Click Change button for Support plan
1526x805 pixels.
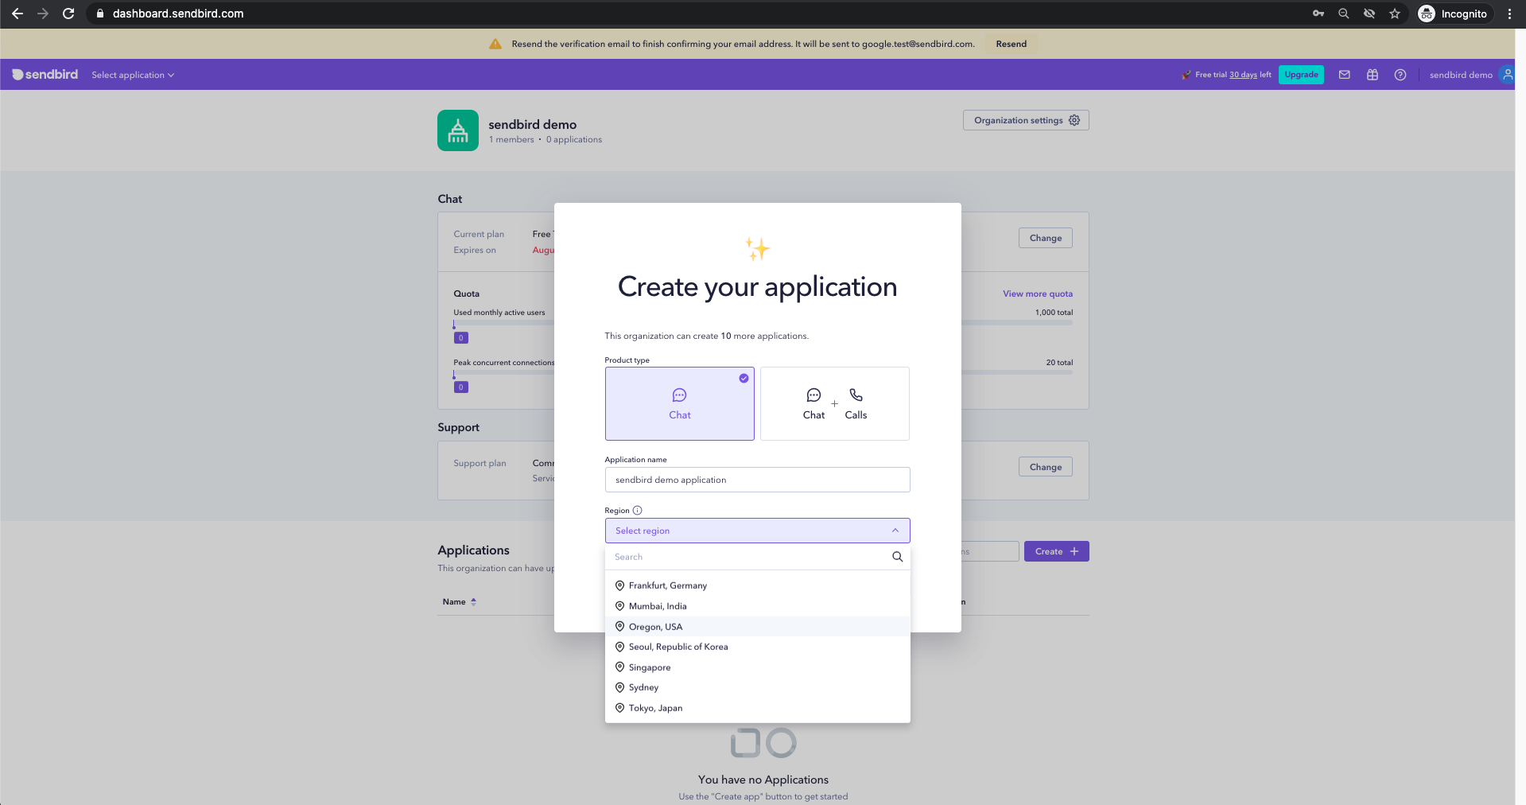tap(1045, 467)
